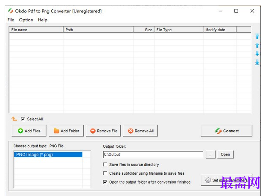The width and height of the screenshot is (268, 196).
Task: Maximize the converter window
Action: coord(236,11)
